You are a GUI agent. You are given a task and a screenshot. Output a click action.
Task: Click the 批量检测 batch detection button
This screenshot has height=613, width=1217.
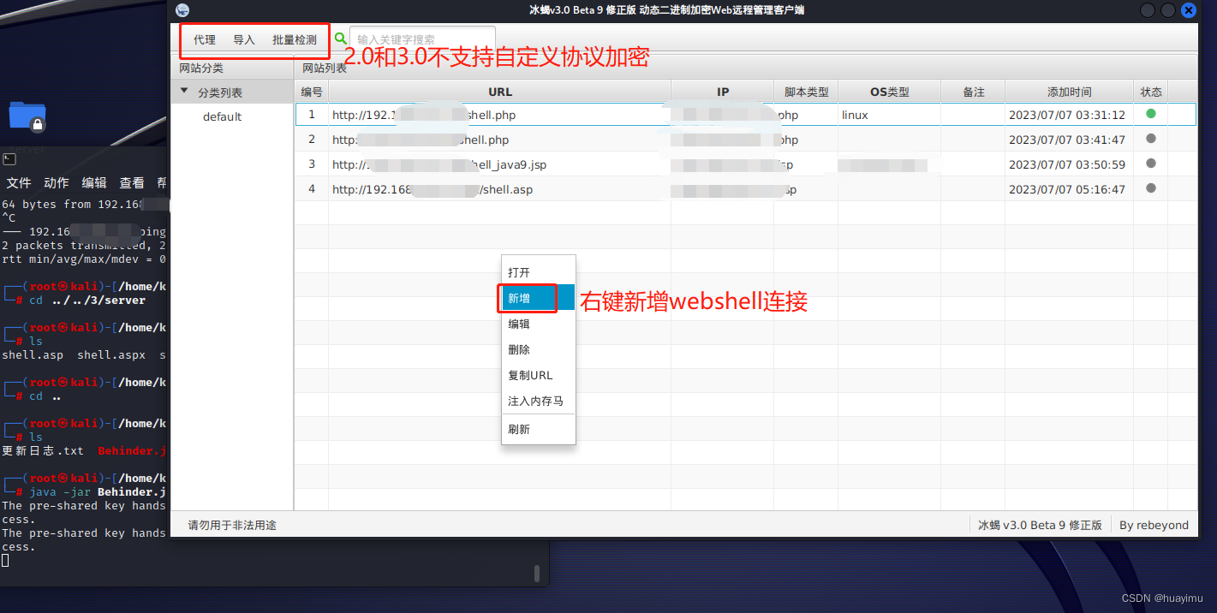(295, 39)
